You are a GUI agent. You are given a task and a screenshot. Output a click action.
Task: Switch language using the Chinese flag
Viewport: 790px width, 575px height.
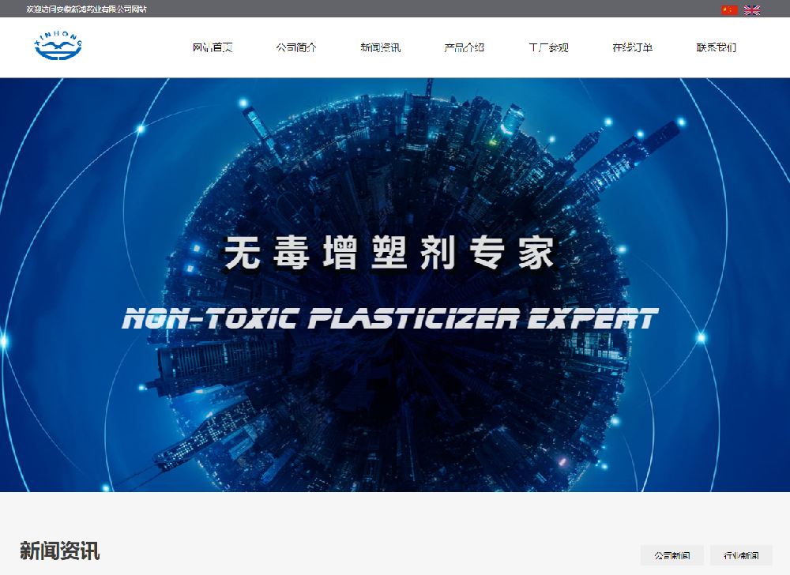[x=729, y=10]
